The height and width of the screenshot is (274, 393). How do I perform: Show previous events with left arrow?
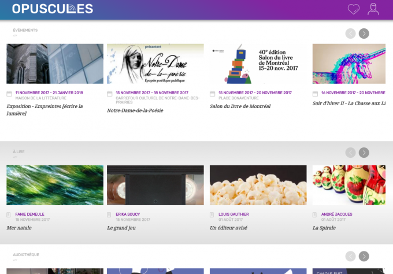pos(350,34)
